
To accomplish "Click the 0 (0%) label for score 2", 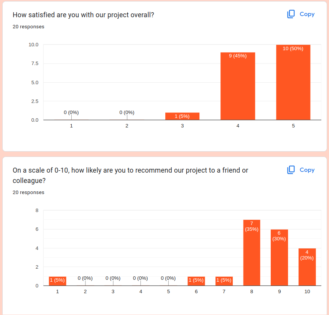I will point(85,278).
